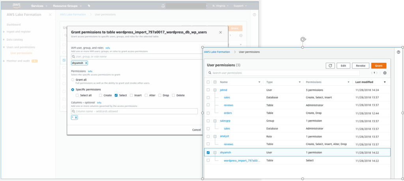404x181 pixels.
Task: Go to next page arrow in pagination
Action: pyautogui.click(x=377, y=73)
